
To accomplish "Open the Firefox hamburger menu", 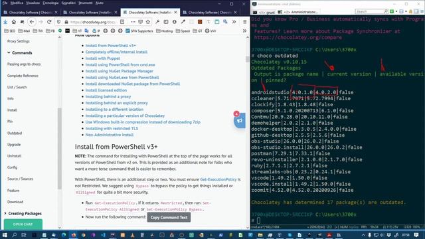I will tap(245, 22).
